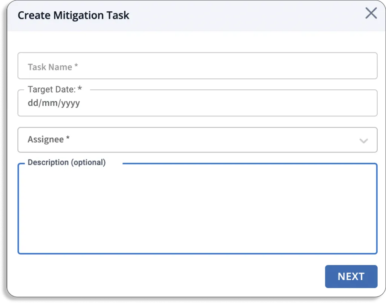The width and height of the screenshot is (386, 303).
Task: Click the NEXT button label text
Action: (x=351, y=276)
